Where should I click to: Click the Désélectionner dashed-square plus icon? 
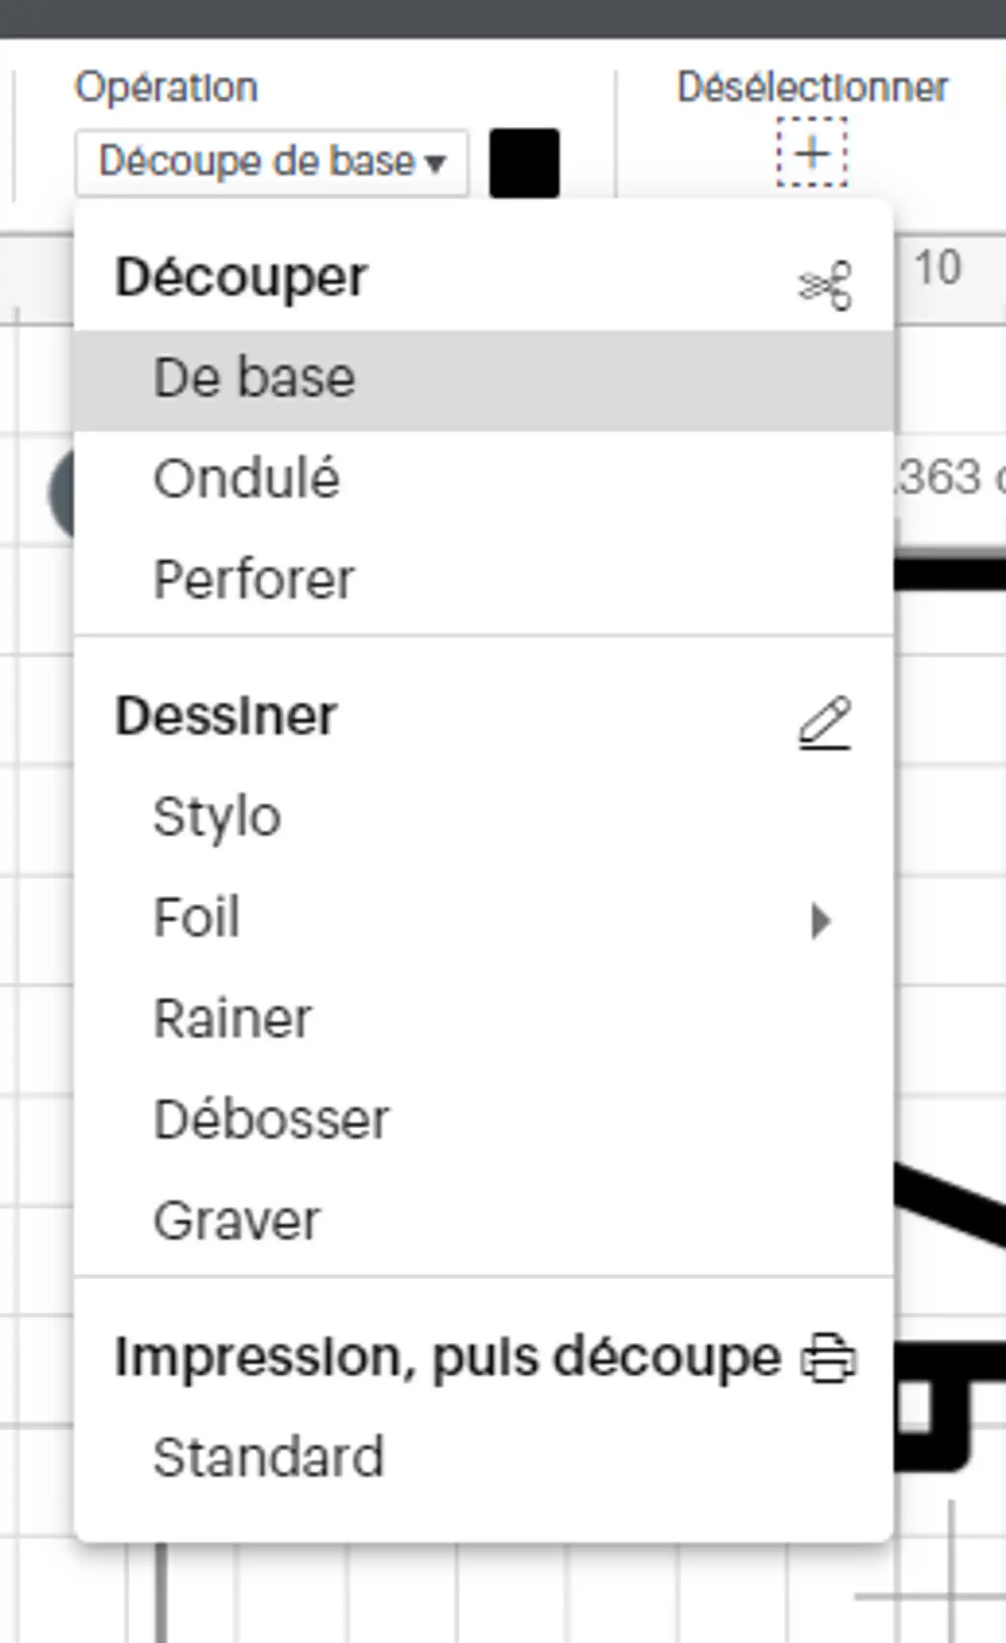(812, 153)
